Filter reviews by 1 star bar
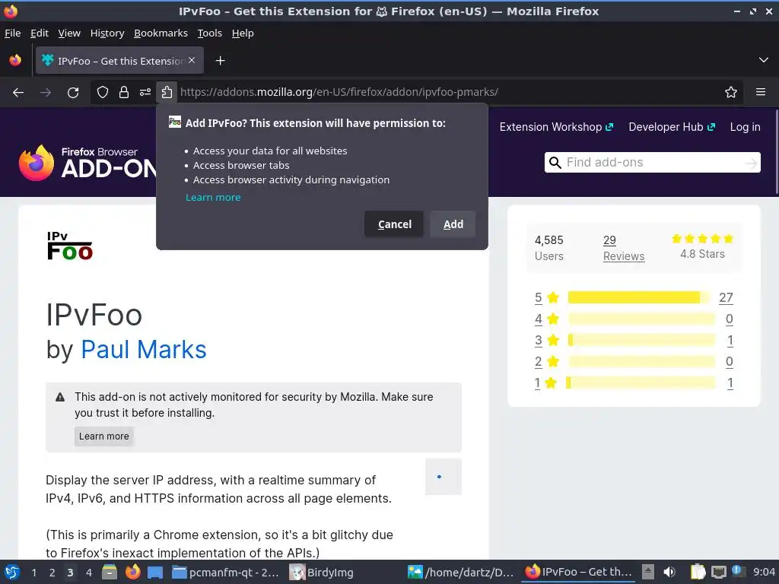This screenshot has height=584, width=779. 641,382
